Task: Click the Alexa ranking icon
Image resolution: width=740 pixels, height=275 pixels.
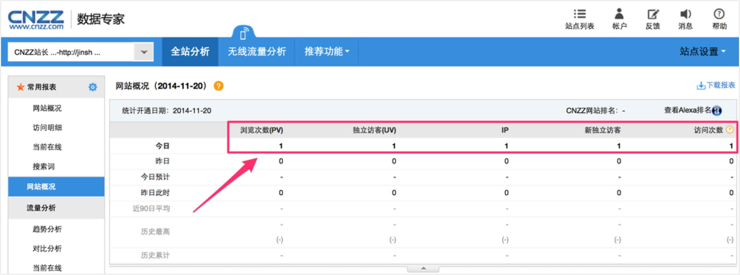Action: (717, 111)
